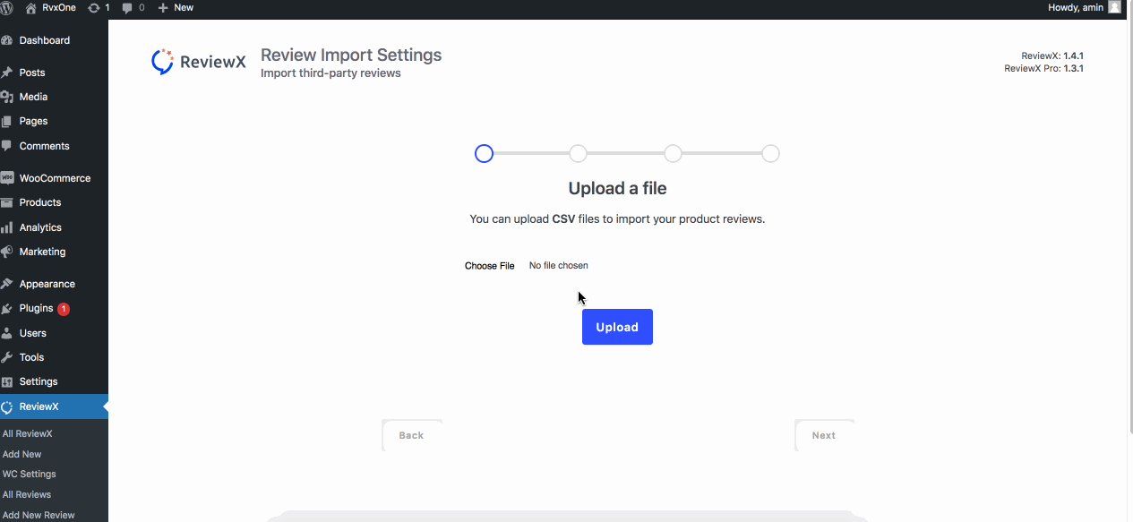Select Add New under ReviewX
Screen dimensions: 1133x522
pos(22,454)
